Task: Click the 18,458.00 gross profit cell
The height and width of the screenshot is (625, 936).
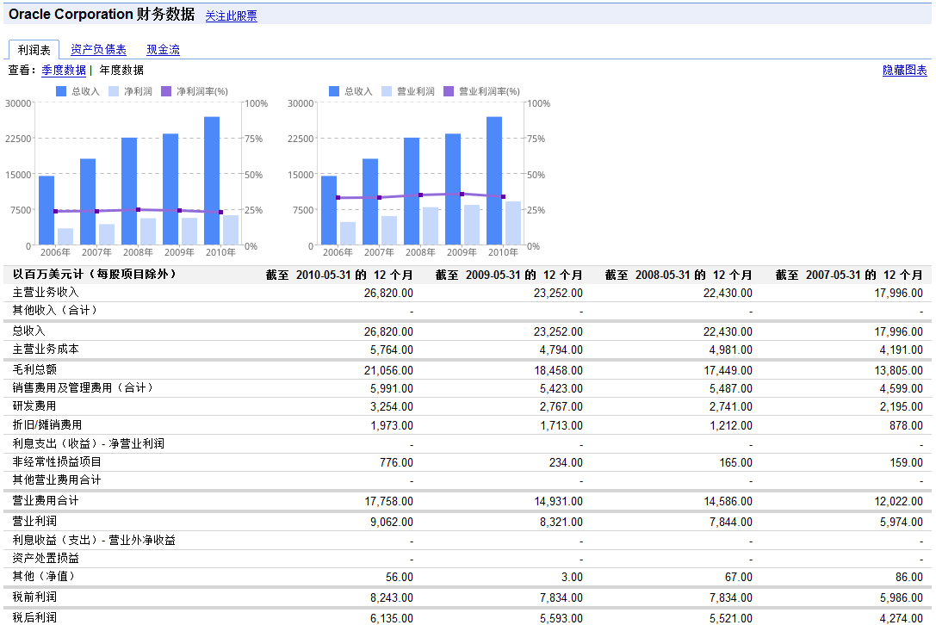Action: [558, 371]
